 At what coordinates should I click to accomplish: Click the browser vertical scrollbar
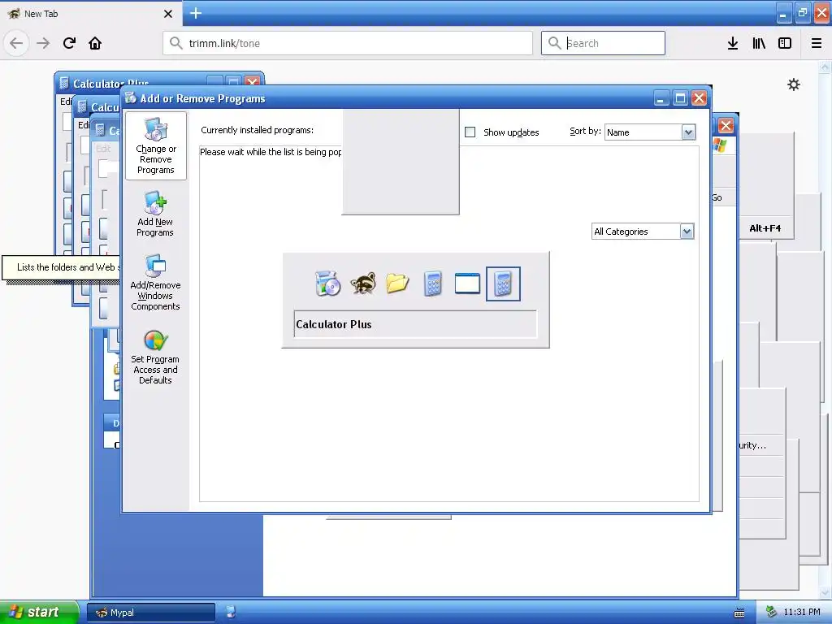(x=825, y=329)
